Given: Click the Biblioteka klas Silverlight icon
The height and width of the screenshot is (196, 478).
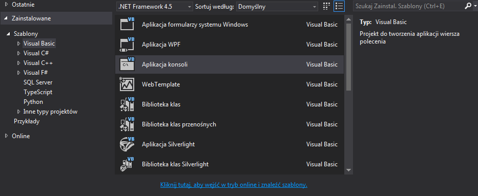Looking at the screenshot, I should point(127,164).
